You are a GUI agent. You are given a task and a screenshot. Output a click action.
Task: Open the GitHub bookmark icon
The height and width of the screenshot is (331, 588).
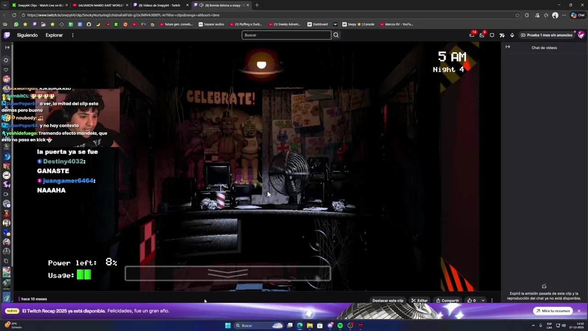click(x=89, y=24)
